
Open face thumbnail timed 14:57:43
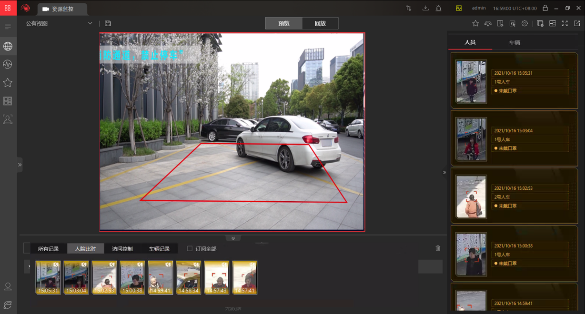(217, 277)
